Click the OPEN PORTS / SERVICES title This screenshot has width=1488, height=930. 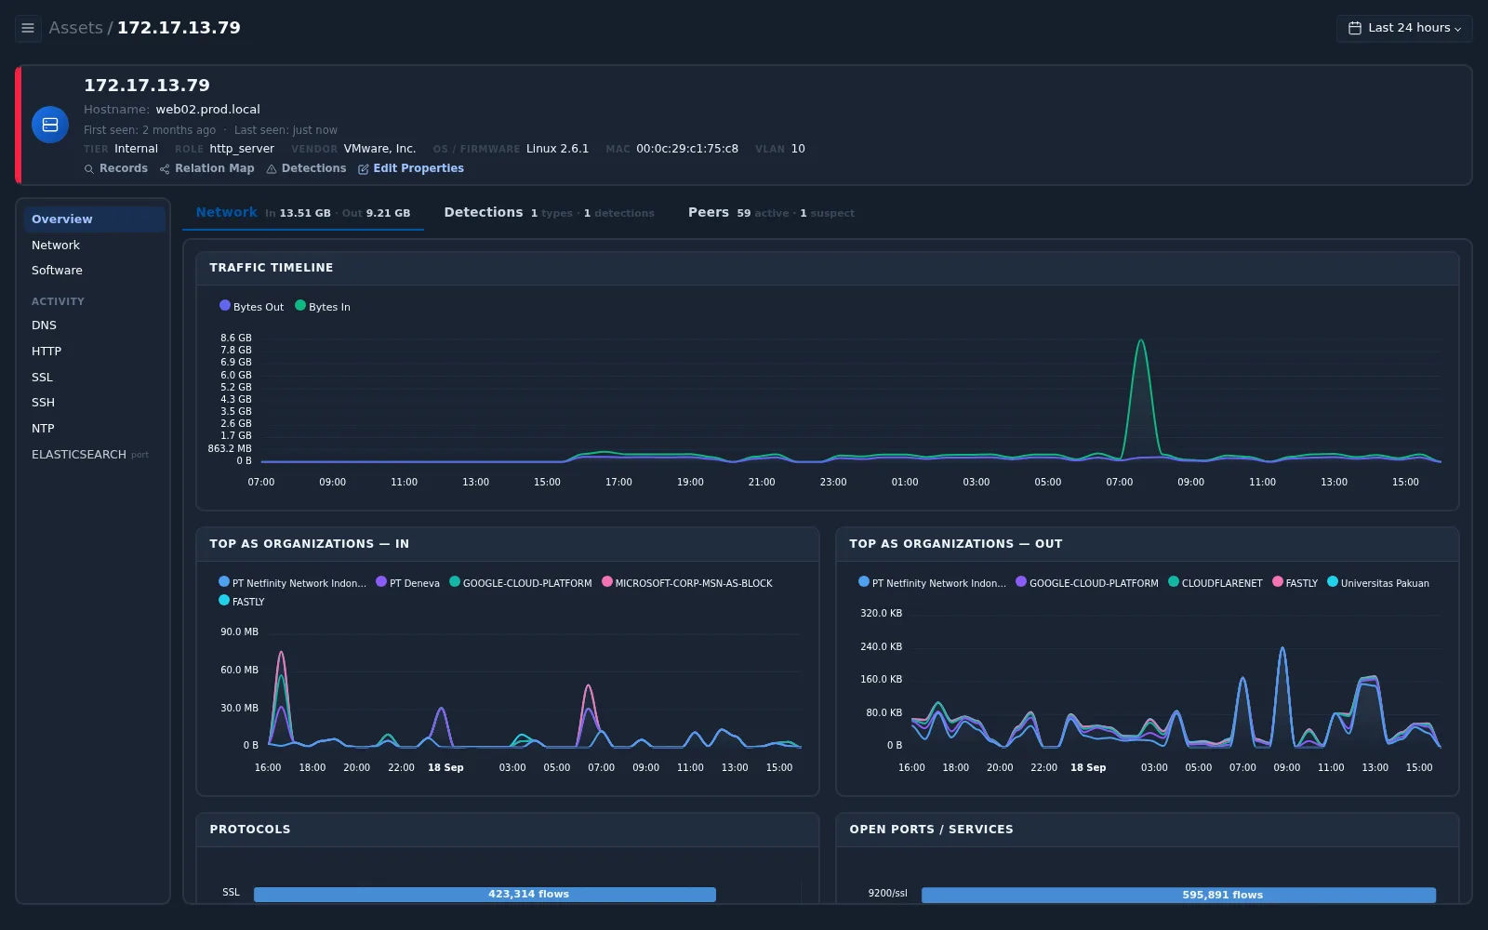point(931,830)
